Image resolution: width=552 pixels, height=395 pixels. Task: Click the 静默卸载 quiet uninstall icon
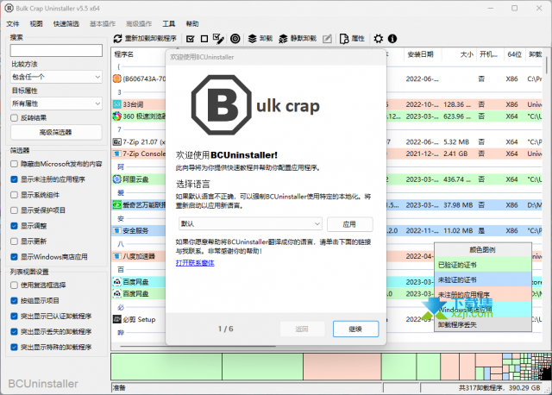[283, 38]
